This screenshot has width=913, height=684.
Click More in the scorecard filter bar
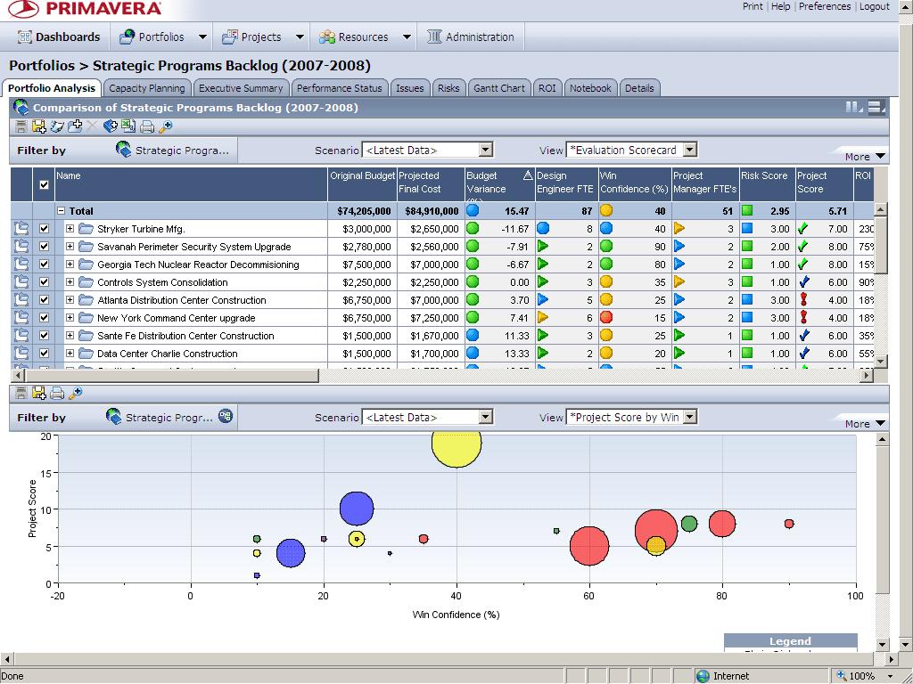coord(865,157)
